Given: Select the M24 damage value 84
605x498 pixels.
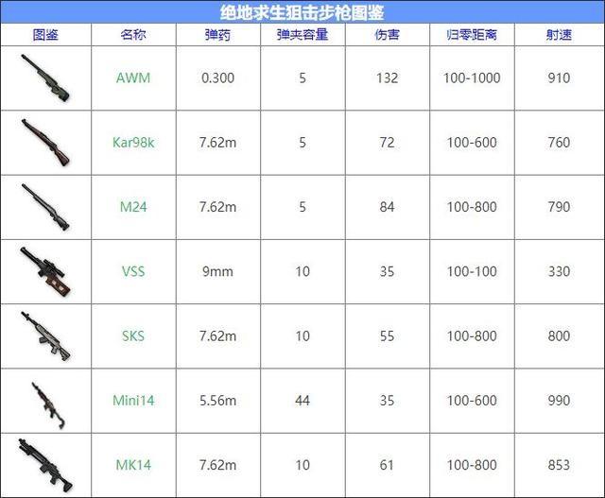Looking at the screenshot, I should tap(387, 207).
